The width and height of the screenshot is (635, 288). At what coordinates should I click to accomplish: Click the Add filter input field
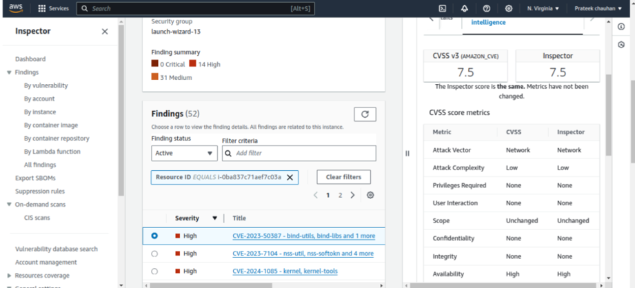[x=299, y=154]
